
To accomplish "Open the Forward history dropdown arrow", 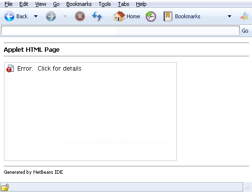I will click(x=65, y=16).
